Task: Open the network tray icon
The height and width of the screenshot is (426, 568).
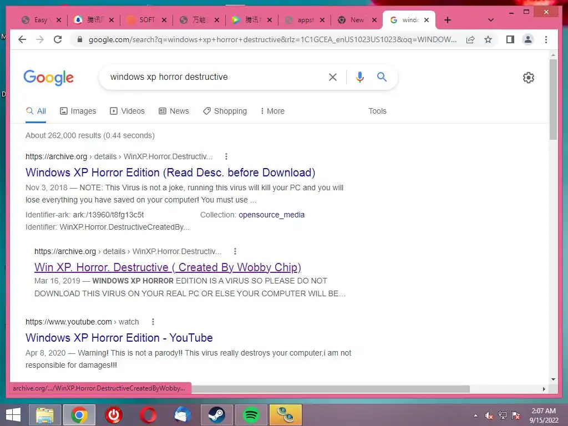Action: pos(503,415)
